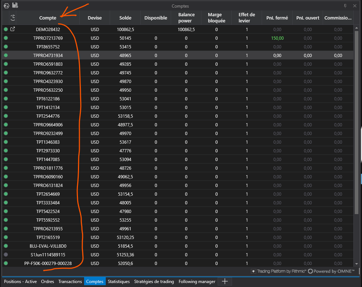The image size is (362, 287).
Task: Select account TPPRO9664906
Action: click(178, 125)
